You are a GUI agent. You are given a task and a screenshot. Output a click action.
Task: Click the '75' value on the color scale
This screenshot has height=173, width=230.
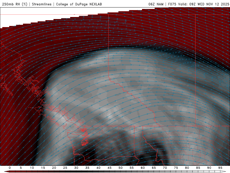tap(176, 168)
